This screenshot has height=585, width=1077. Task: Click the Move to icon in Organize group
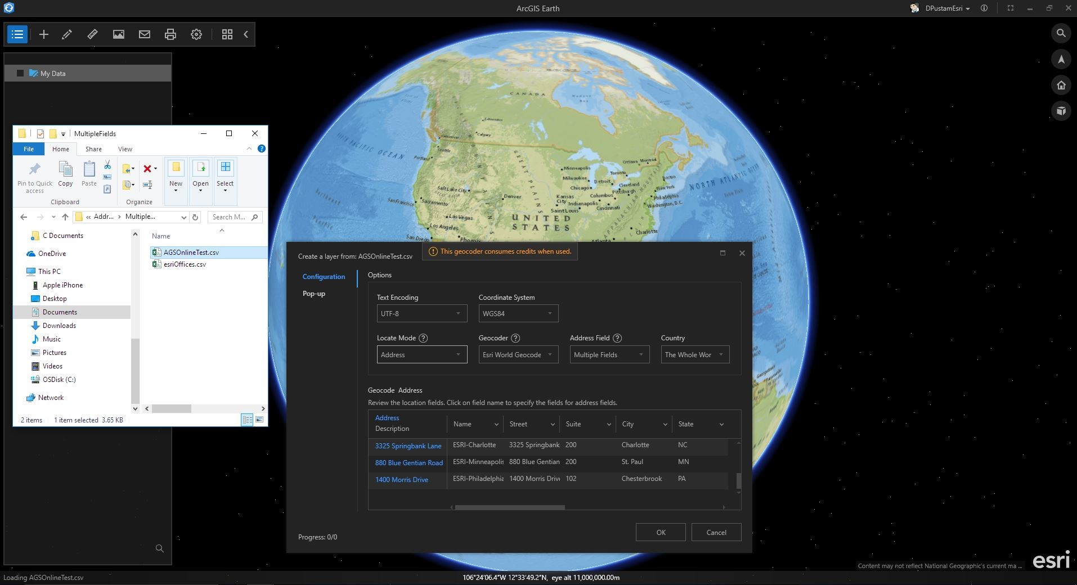tap(128, 168)
